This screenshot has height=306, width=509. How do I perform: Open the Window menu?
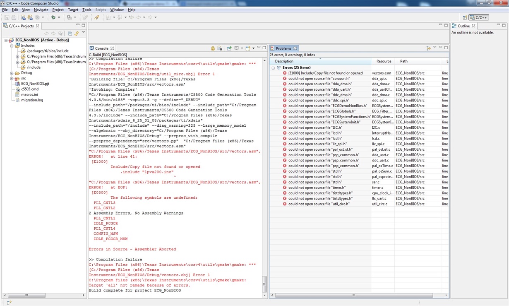pyautogui.click(x=117, y=10)
